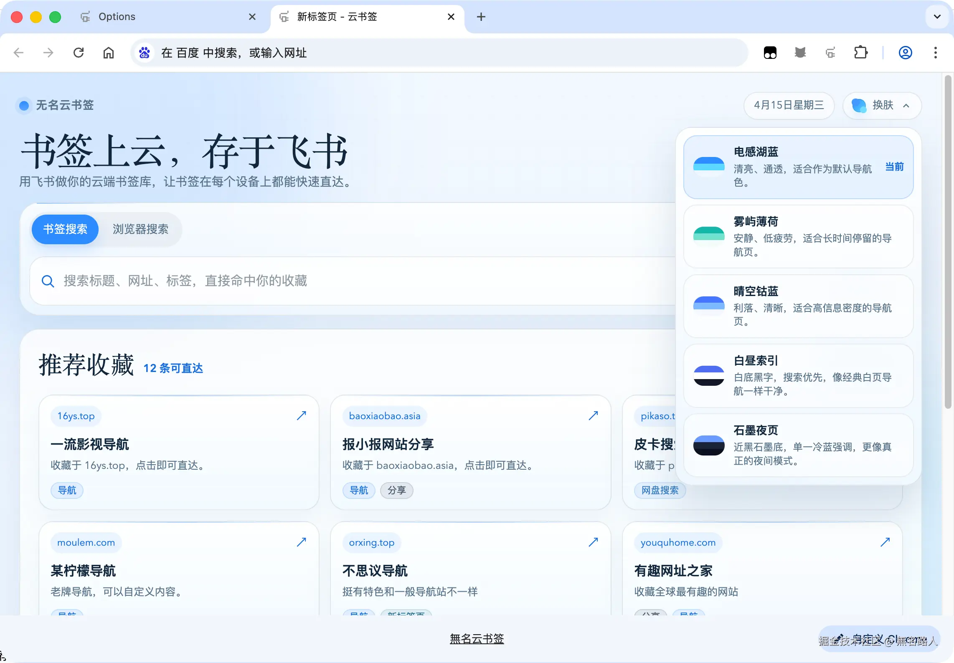
Task: Collapse the 换肤 theme dropdown
Action: [x=882, y=105]
